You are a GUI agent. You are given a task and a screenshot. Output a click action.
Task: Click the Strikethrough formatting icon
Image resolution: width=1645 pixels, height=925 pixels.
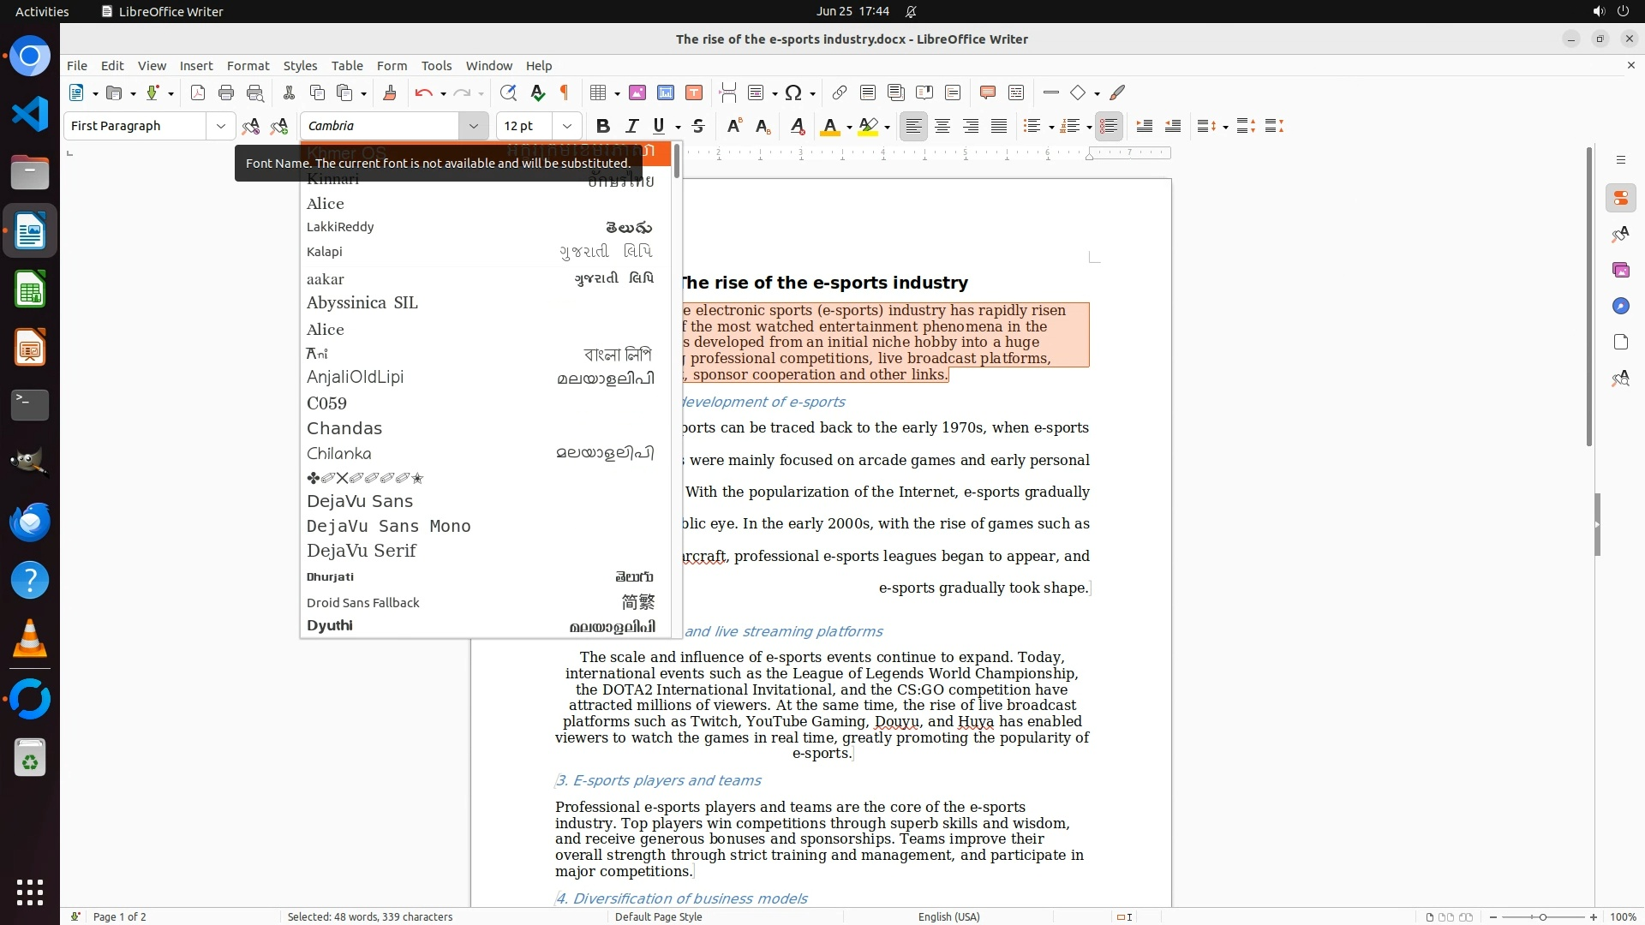tap(698, 126)
